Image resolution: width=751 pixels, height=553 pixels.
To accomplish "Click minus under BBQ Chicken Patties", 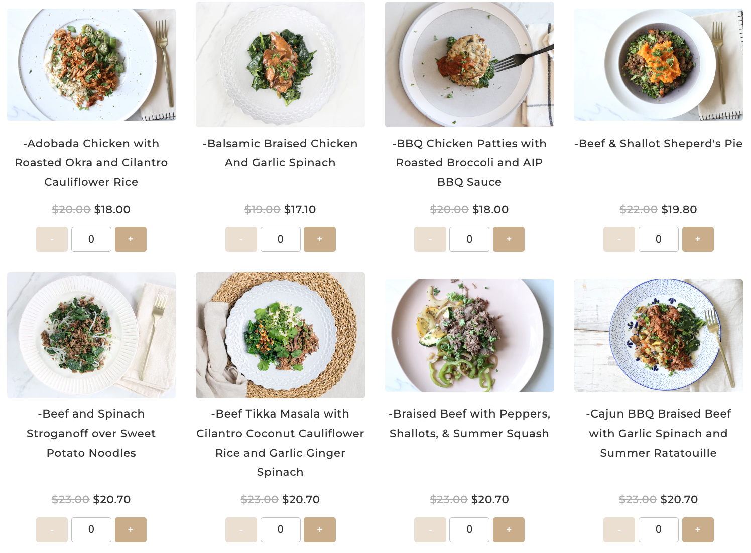I will pos(430,239).
